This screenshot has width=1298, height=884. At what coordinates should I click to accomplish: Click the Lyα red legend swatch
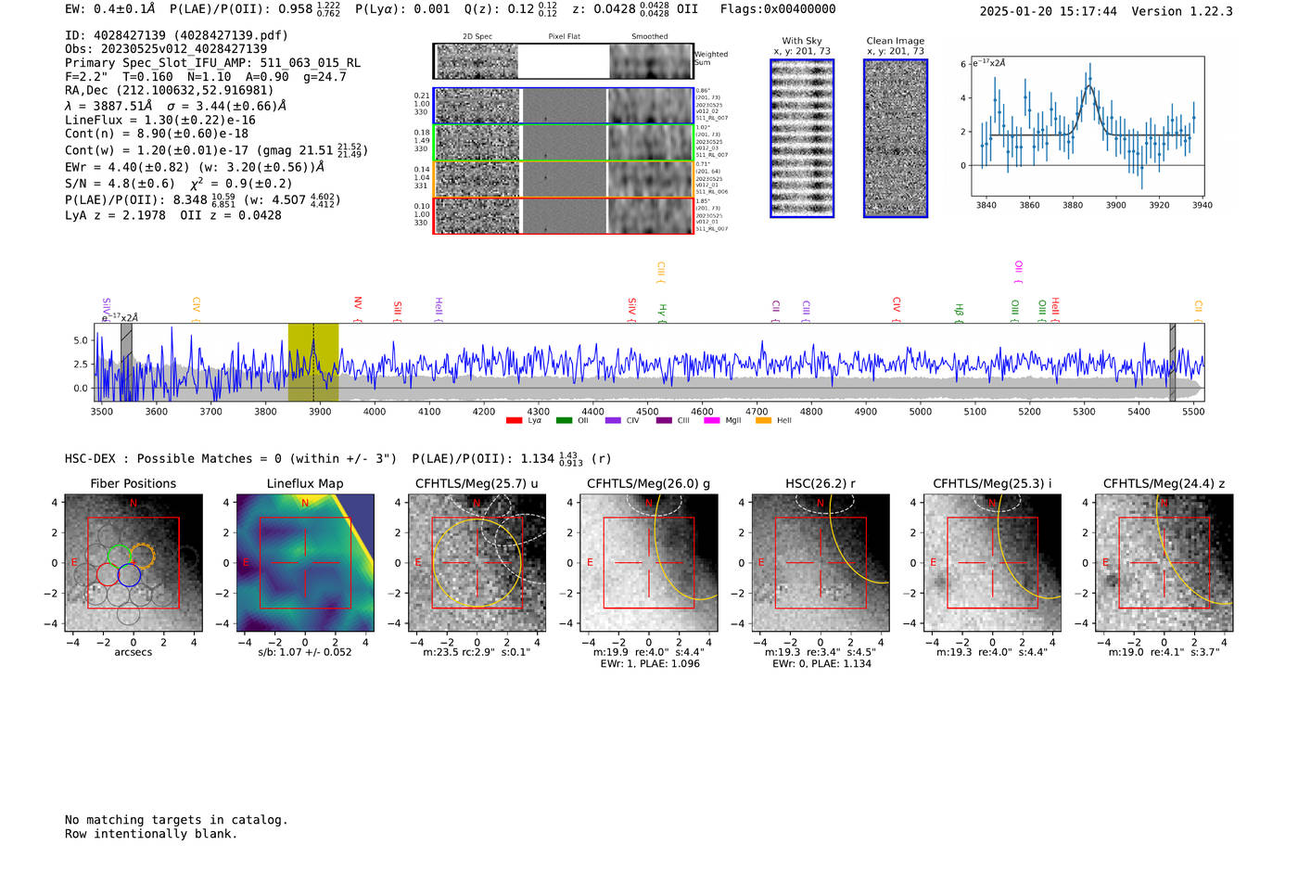point(514,420)
